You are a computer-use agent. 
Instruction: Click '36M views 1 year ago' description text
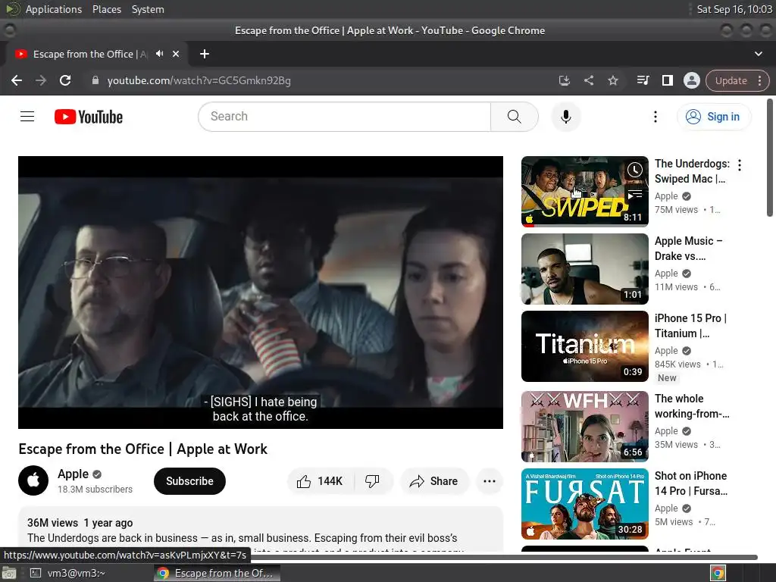point(80,523)
